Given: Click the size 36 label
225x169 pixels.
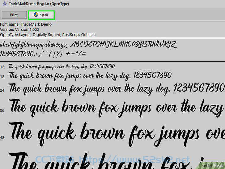Looking at the screenshot, I should coord(2,110).
